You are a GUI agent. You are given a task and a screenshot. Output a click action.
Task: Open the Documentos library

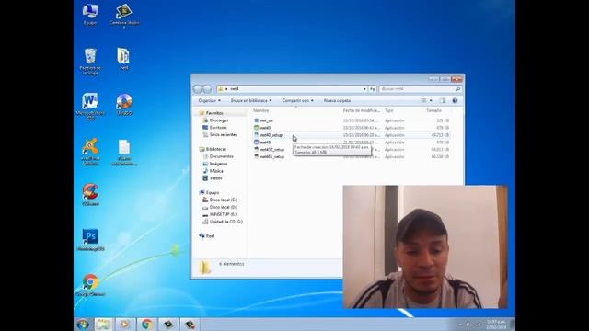tap(221, 156)
